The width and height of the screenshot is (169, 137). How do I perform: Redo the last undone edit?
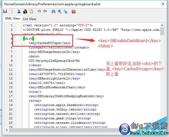pos(45,11)
